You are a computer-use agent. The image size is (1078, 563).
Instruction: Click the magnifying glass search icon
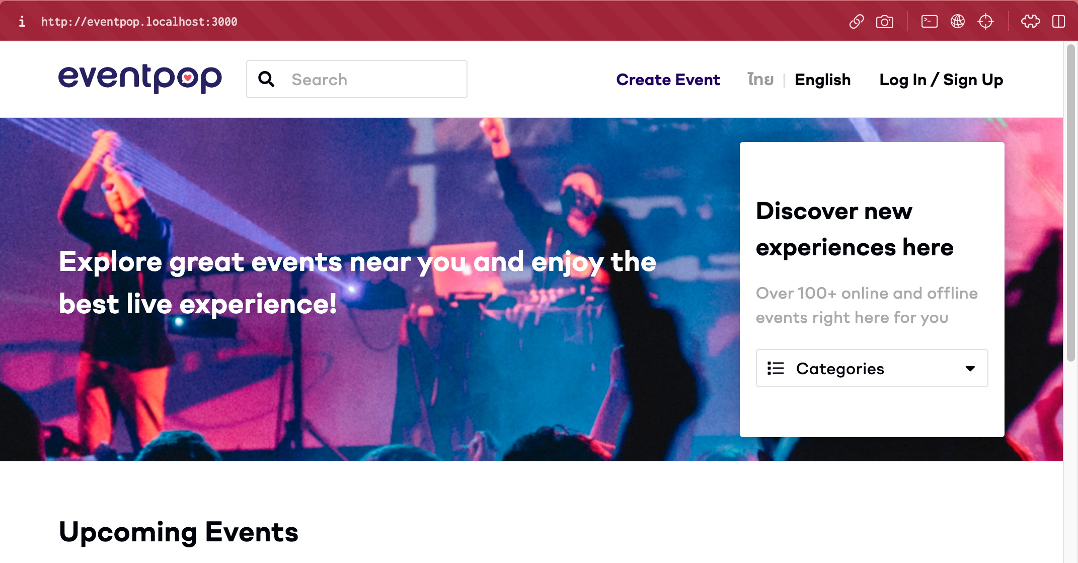[266, 79]
